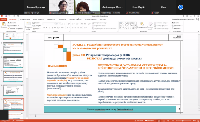Click zoom out minus button
Screen dimensions: 200x122
coord(176,121)
